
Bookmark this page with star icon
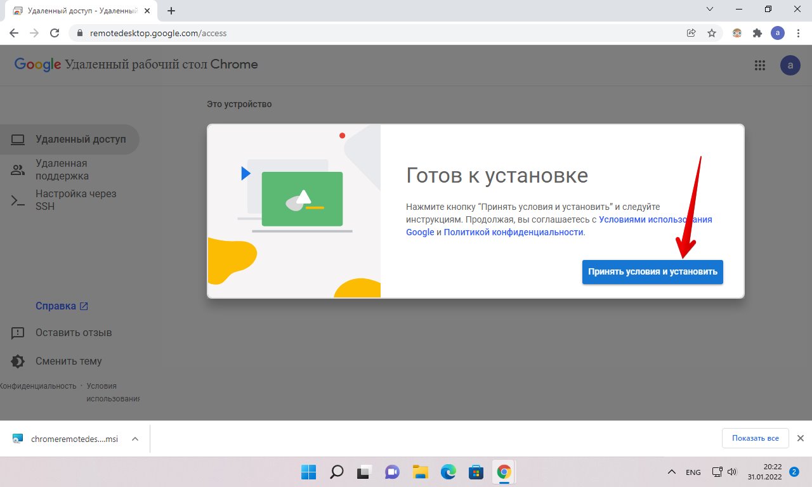click(x=712, y=33)
